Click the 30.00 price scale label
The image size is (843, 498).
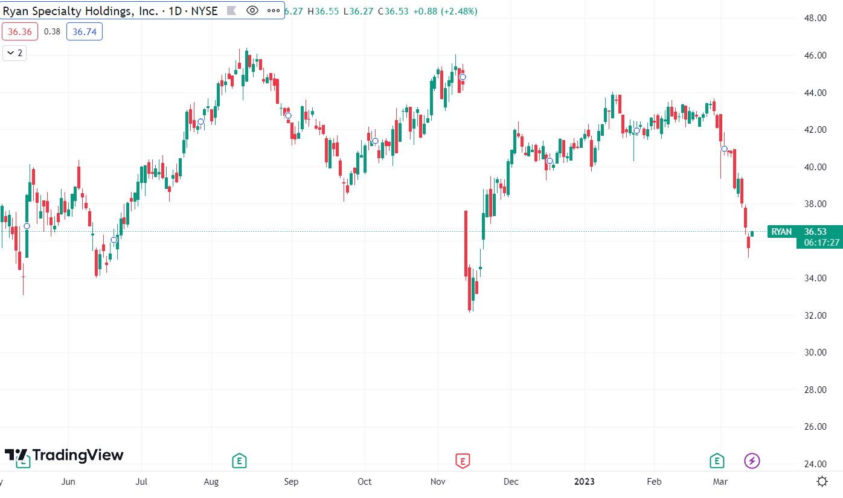tap(816, 353)
